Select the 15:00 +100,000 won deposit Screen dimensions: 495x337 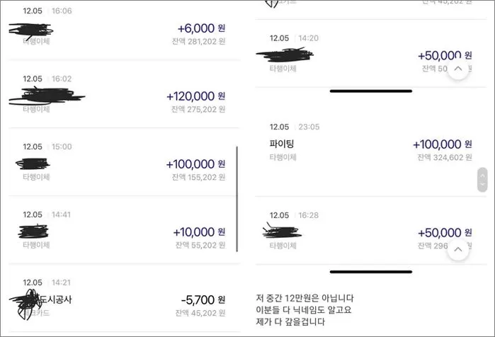click(x=123, y=162)
